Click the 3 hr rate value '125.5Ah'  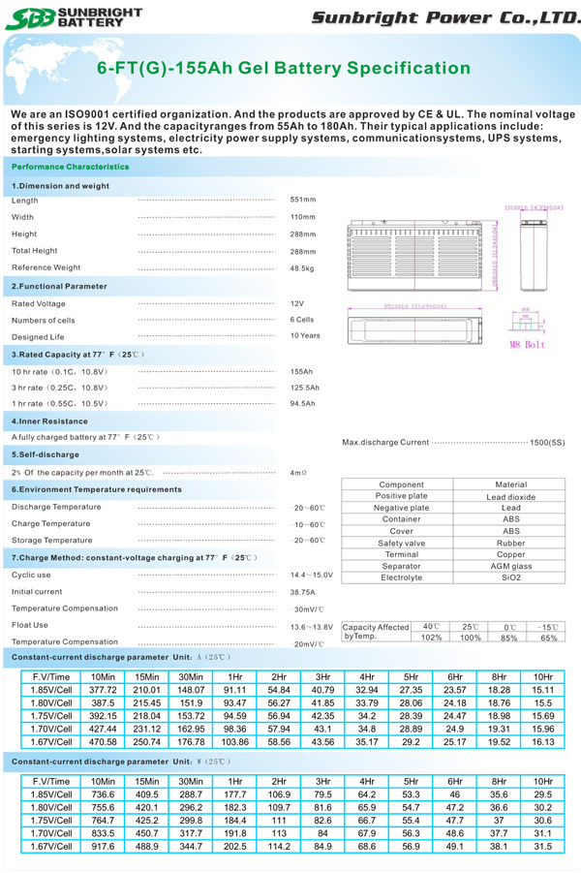(x=304, y=388)
